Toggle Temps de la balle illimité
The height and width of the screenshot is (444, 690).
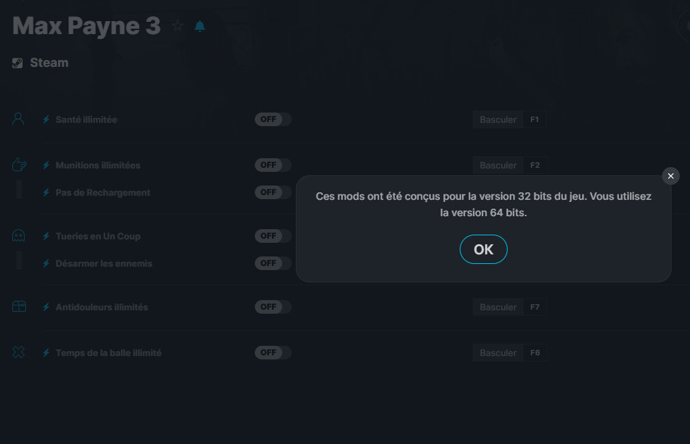pyautogui.click(x=273, y=353)
